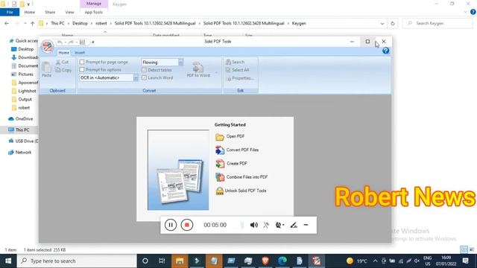Viewport: 477px width, 268px height.
Task: Toggle the Launch Word checkbox
Action: coord(144,77)
